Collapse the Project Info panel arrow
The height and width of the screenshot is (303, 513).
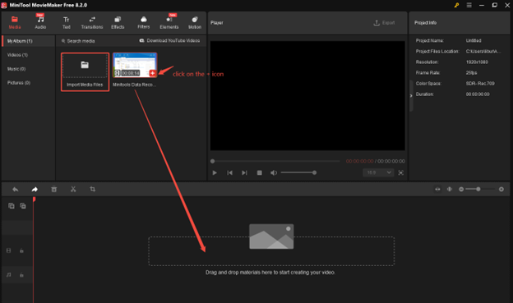coord(411,96)
